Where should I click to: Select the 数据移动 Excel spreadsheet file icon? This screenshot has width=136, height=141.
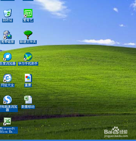28,100
